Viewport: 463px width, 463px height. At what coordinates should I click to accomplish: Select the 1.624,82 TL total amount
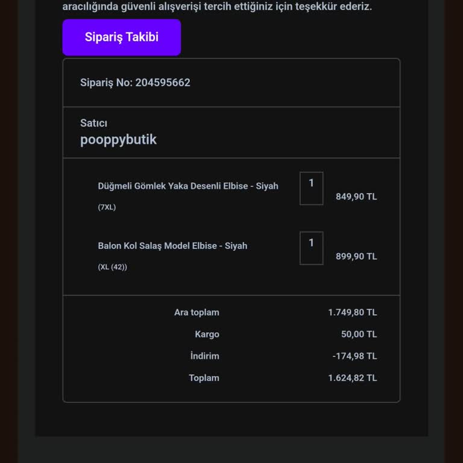tap(352, 378)
